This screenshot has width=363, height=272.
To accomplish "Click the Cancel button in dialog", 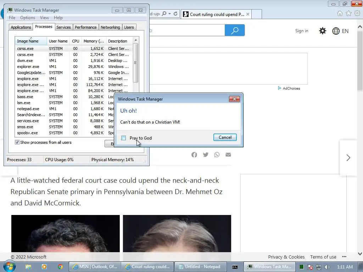I will (225, 137).
